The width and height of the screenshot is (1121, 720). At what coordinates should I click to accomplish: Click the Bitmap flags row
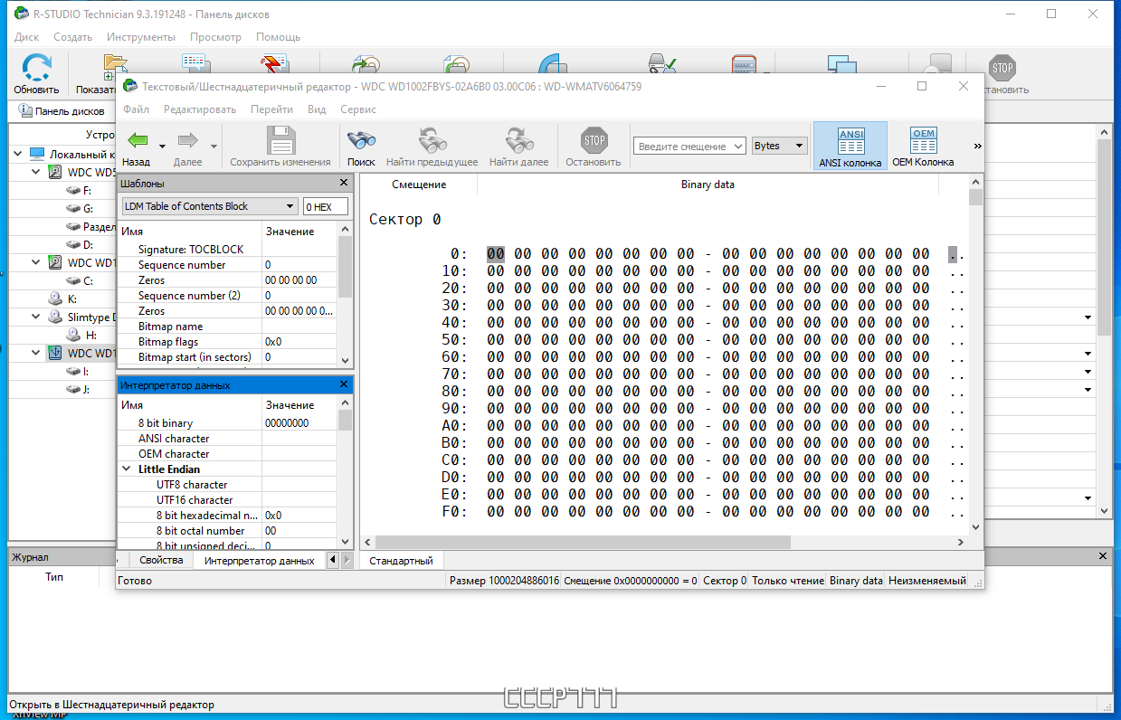point(228,342)
